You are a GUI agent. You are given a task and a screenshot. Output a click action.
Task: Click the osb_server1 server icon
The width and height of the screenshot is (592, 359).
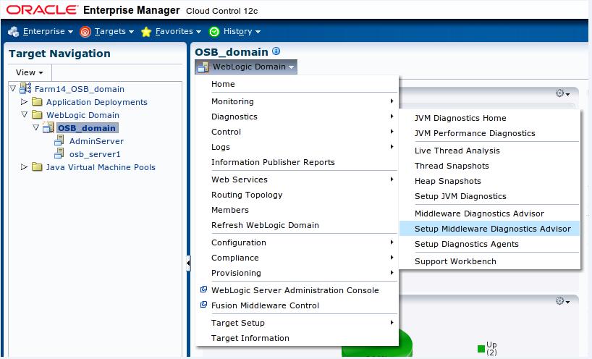tap(59, 153)
